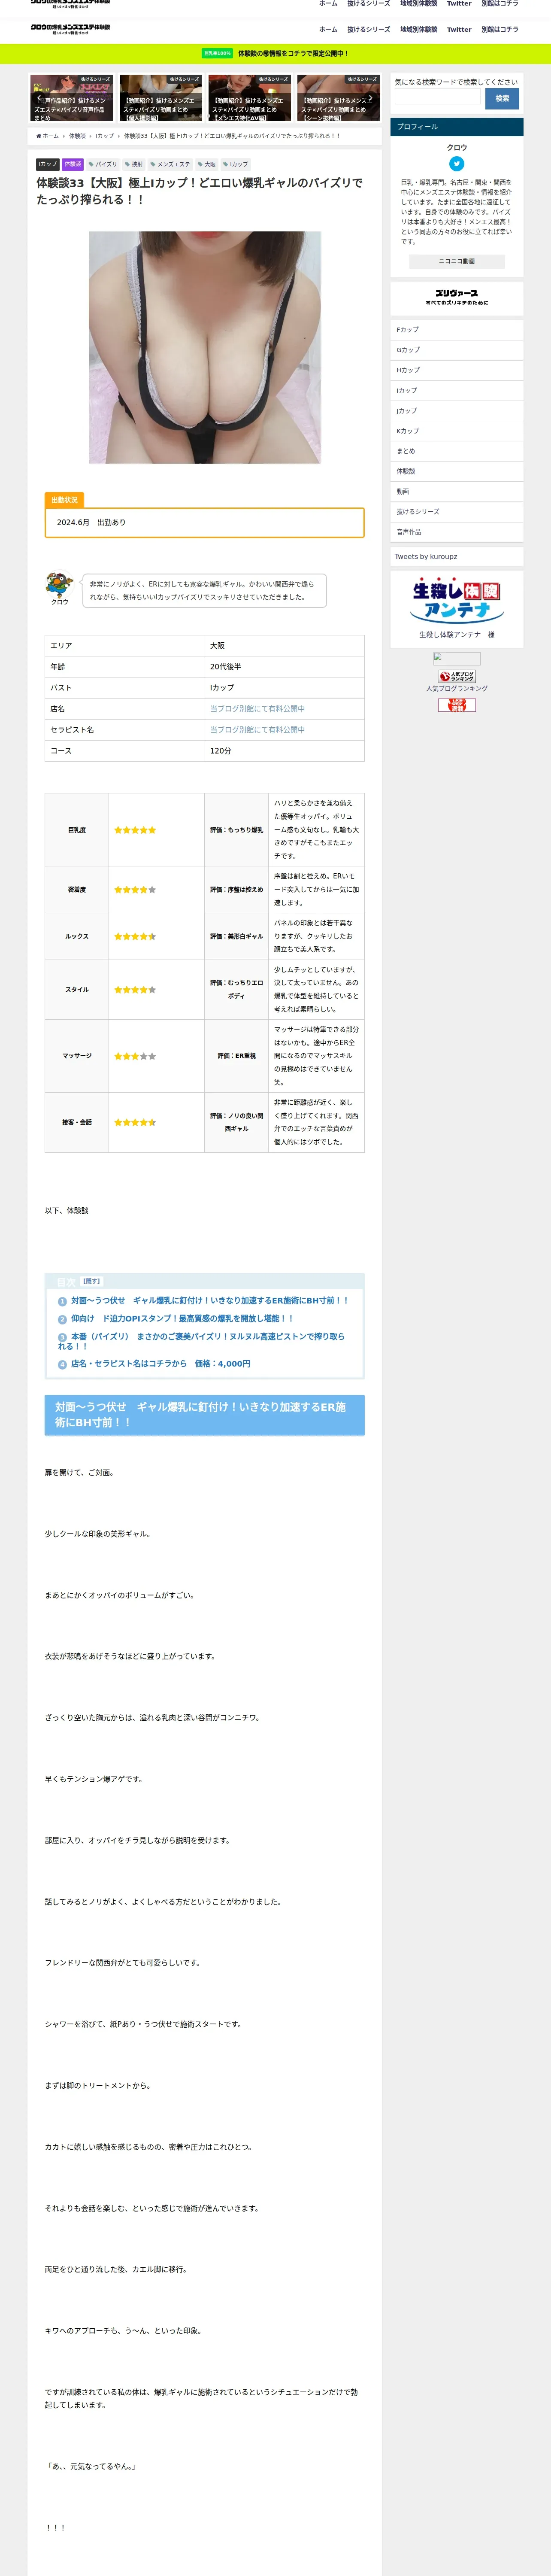Click the broken image placeholder in the sidebar

coord(457,659)
